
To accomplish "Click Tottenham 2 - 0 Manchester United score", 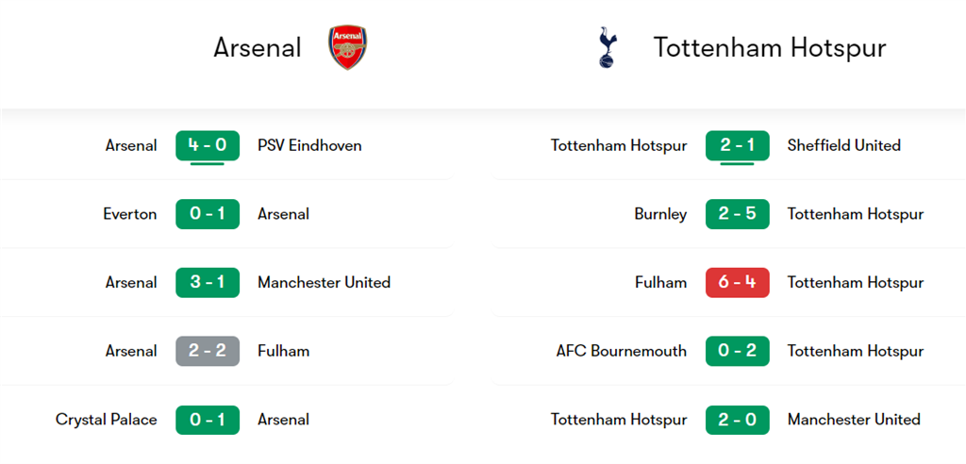I will click(737, 420).
